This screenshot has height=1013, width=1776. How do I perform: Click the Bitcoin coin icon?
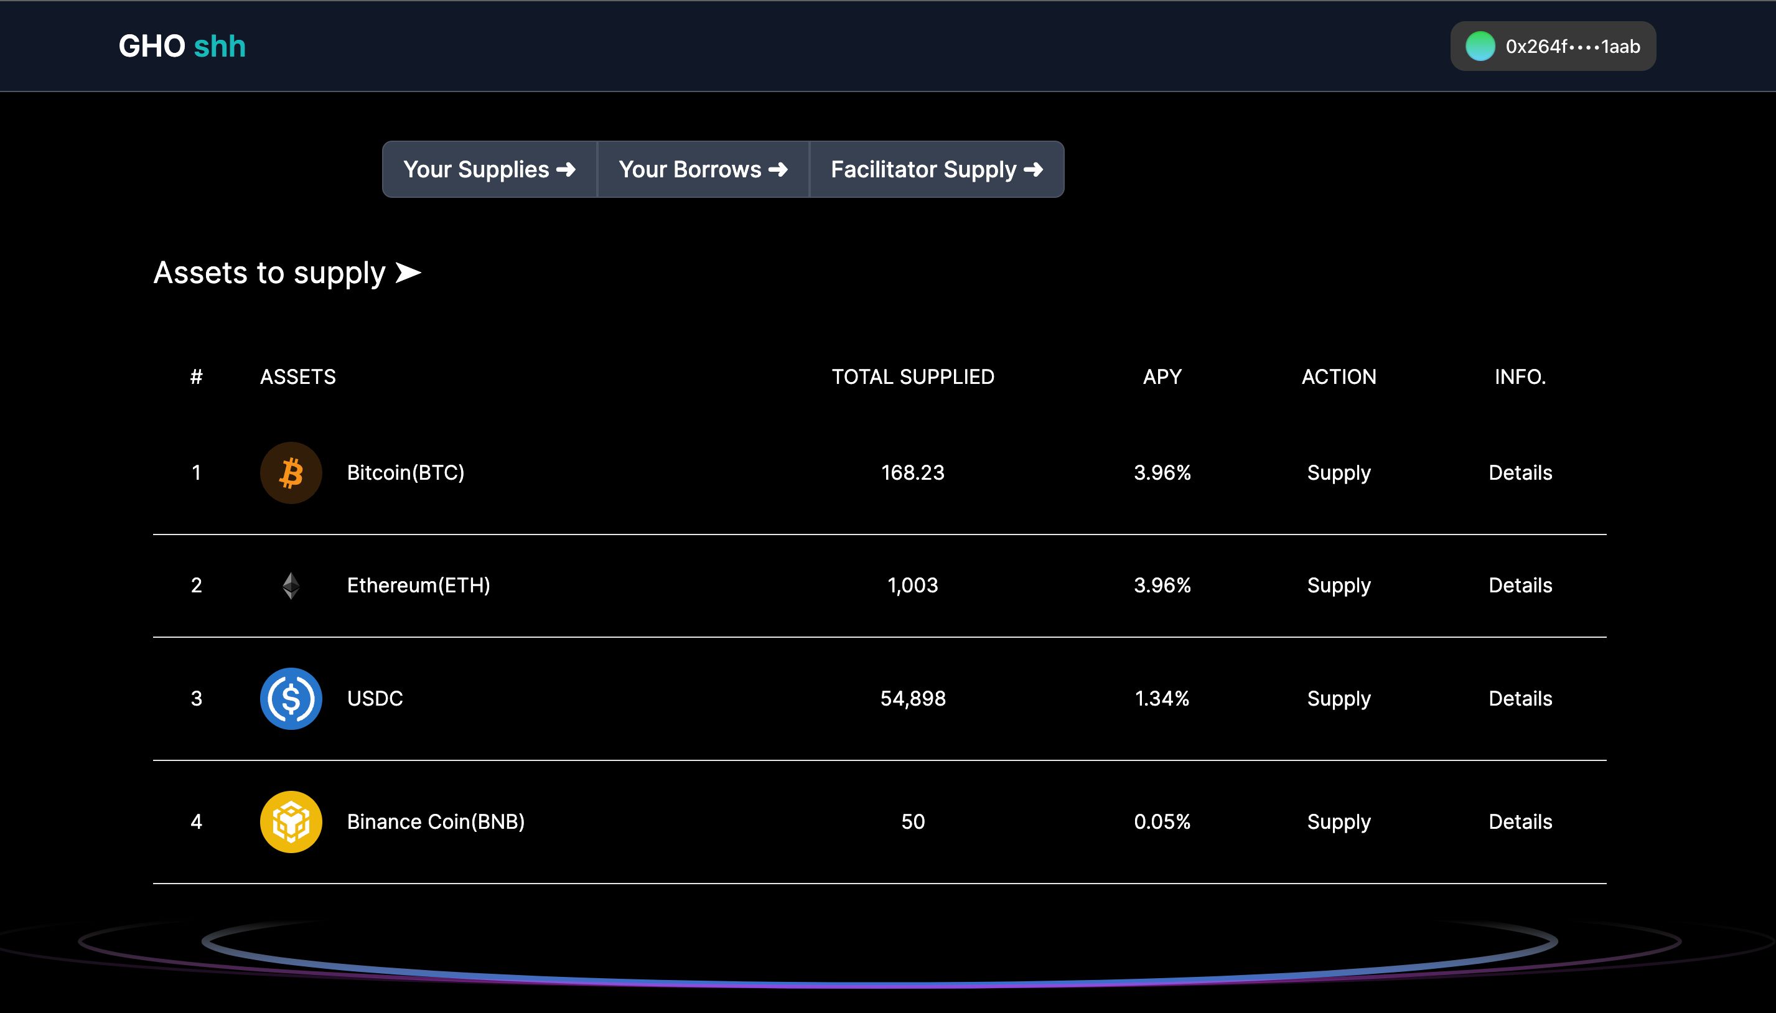pyautogui.click(x=291, y=473)
